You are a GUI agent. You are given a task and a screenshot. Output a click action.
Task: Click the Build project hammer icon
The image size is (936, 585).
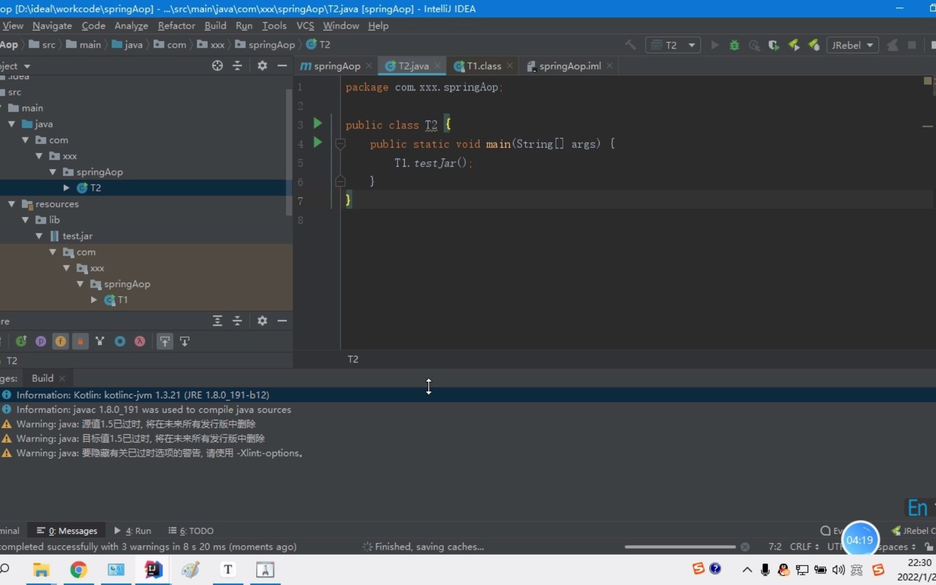coord(630,45)
